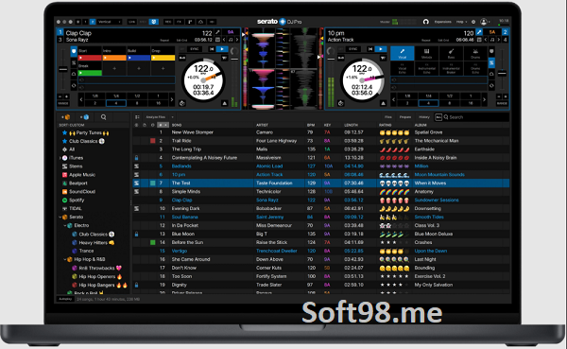Click the lock icon on Blue Moon row
This screenshot has height=349, width=567.
(136, 234)
